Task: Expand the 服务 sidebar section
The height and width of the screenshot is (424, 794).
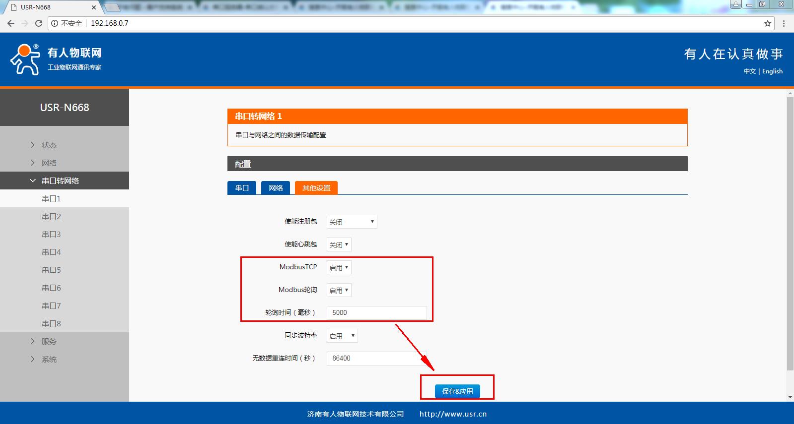Action: [x=49, y=341]
